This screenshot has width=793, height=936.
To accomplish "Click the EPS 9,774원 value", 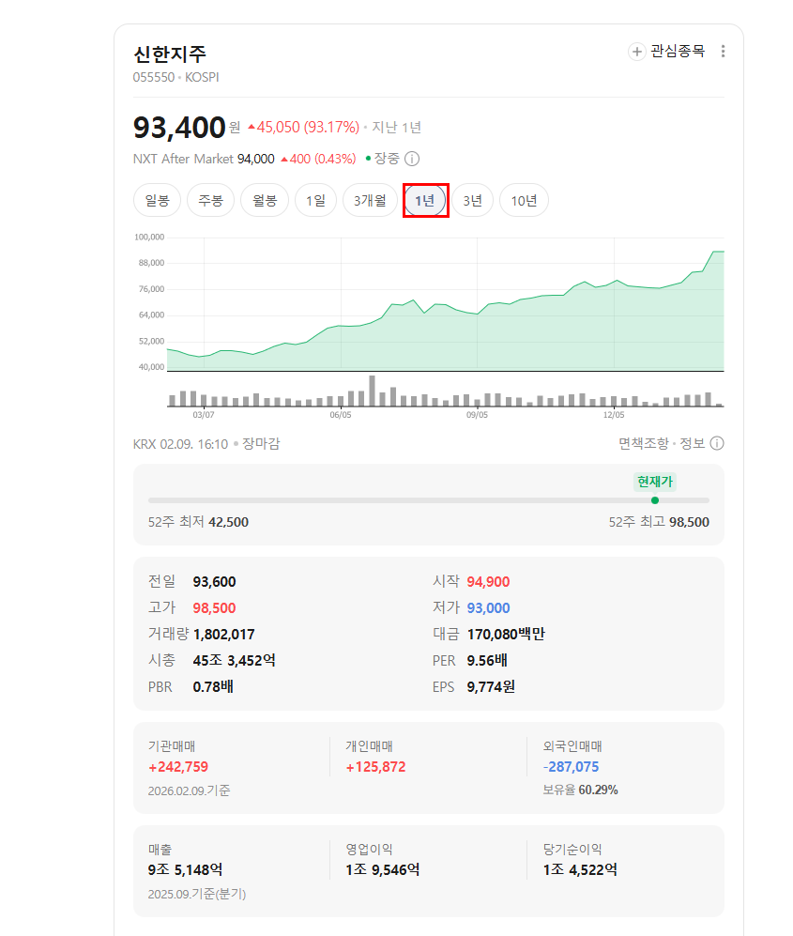I will tap(491, 687).
